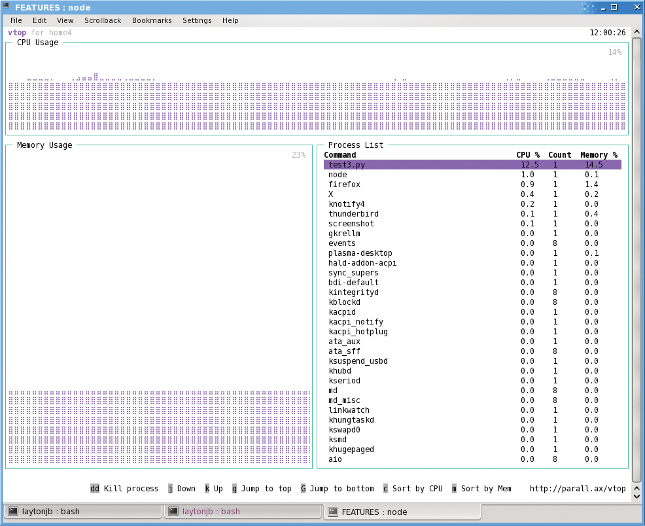Click the 14% CPU usage value
645x526 pixels.
[x=615, y=52]
